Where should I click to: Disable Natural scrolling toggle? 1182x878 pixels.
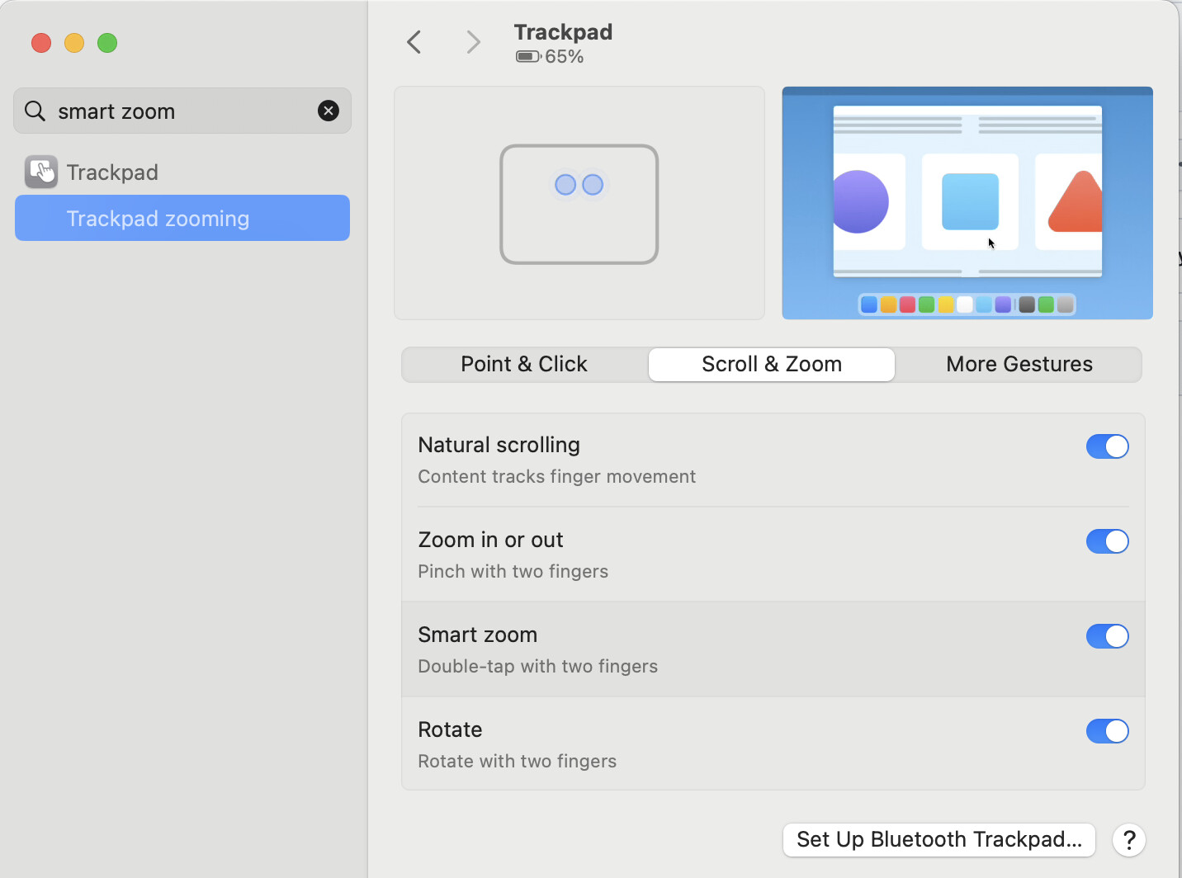(1107, 446)
